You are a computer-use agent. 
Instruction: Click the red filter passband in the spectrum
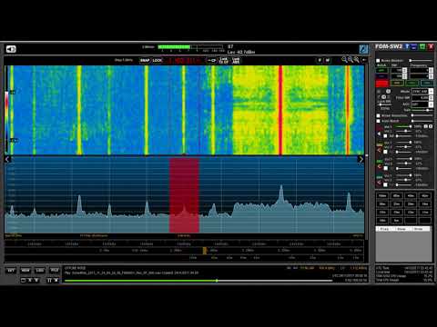click(x=184, y=195)
